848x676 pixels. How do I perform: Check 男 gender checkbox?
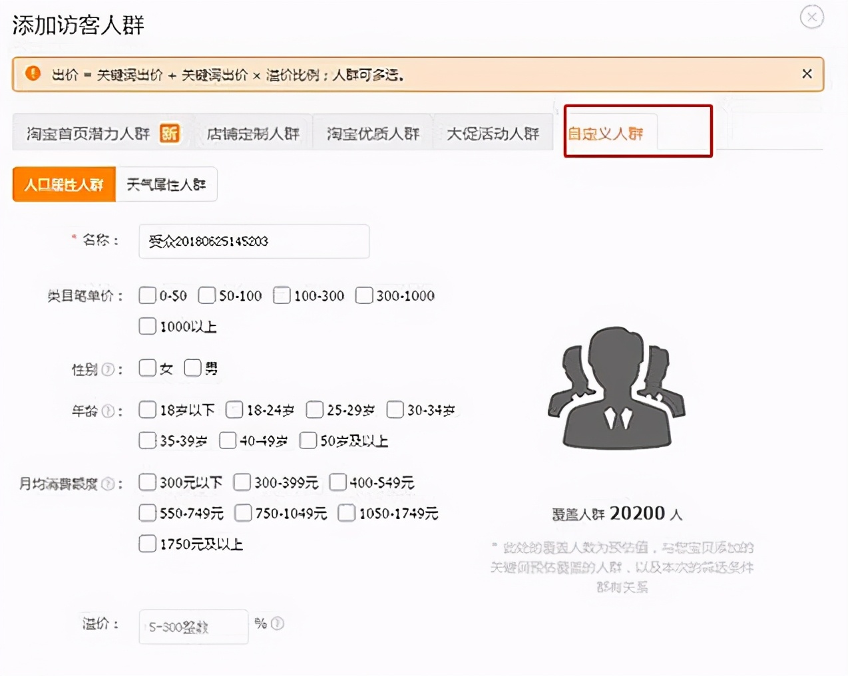[x=192, y=368]
